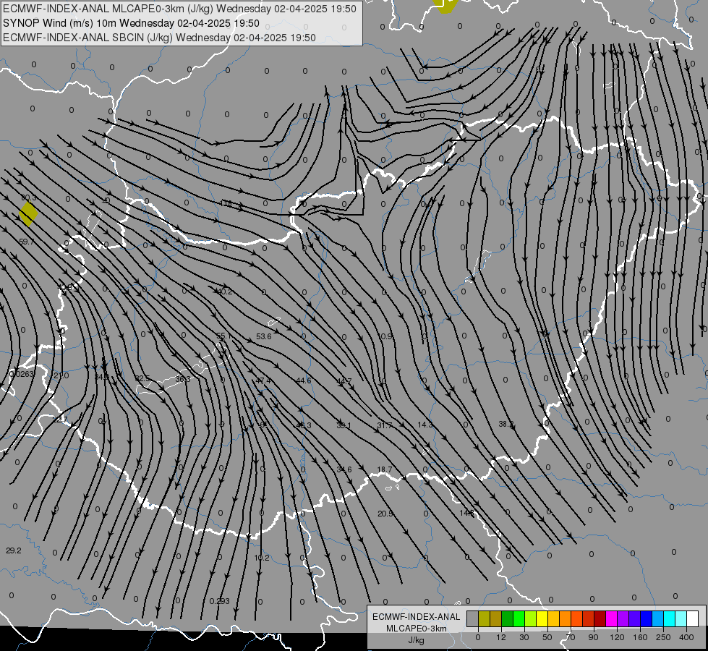708x651 pixels.
Task: Click the legend tick label 70
Action: pos(571,637)
